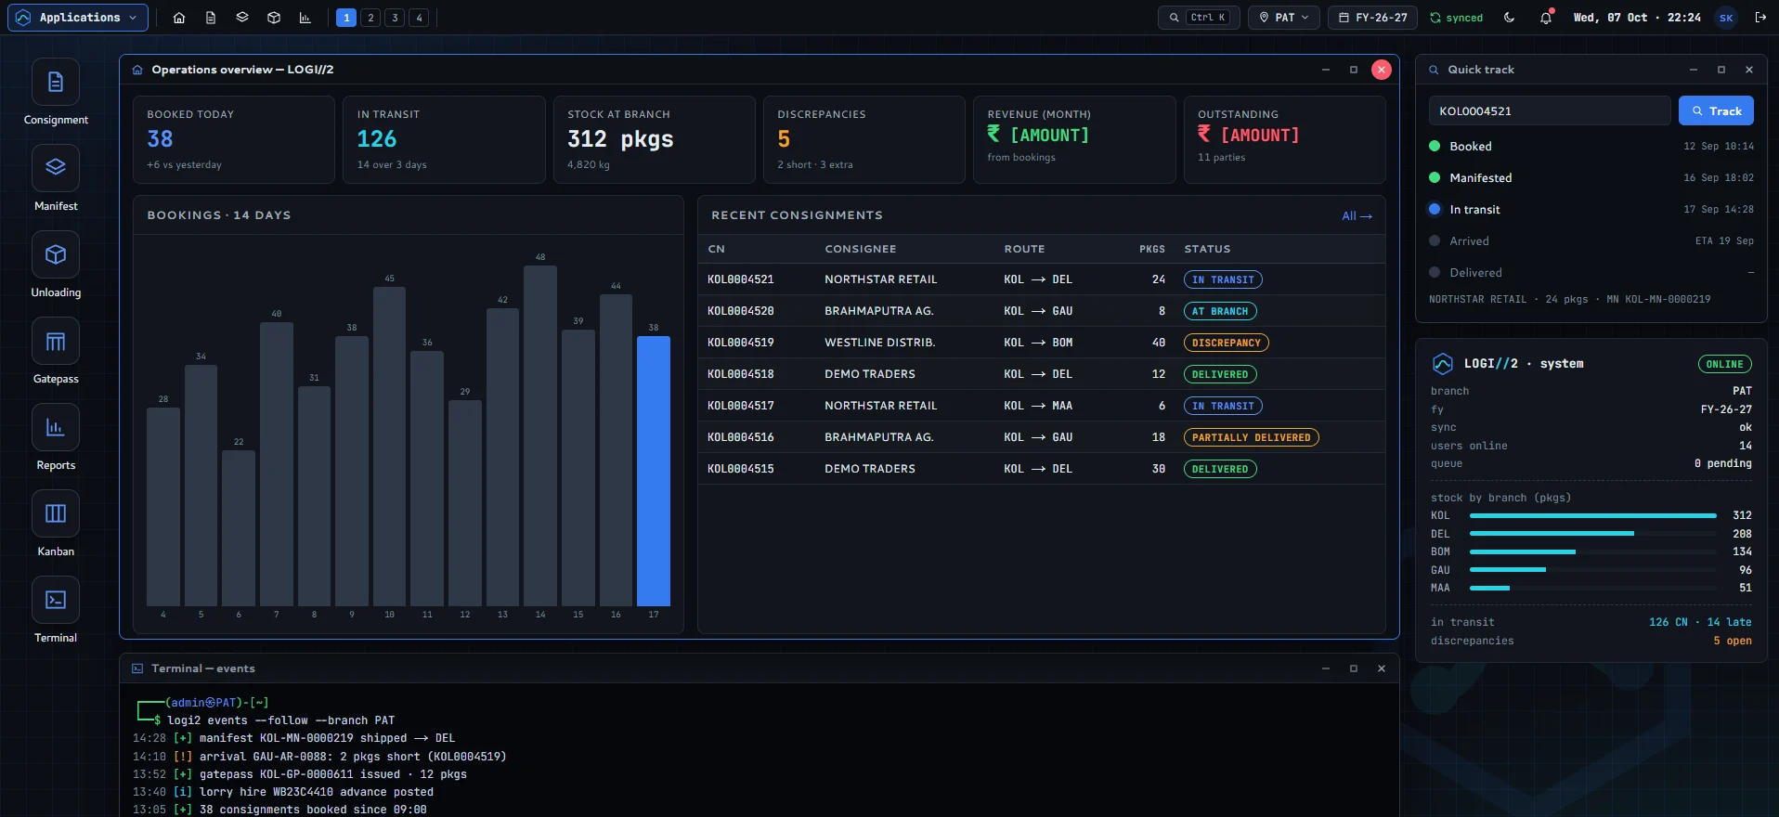The width and height of the screenshot is (1779, 817).
Task: Click the highlighted blue bar for day 17
Action: pyautogui.click(x=654, y=471)
